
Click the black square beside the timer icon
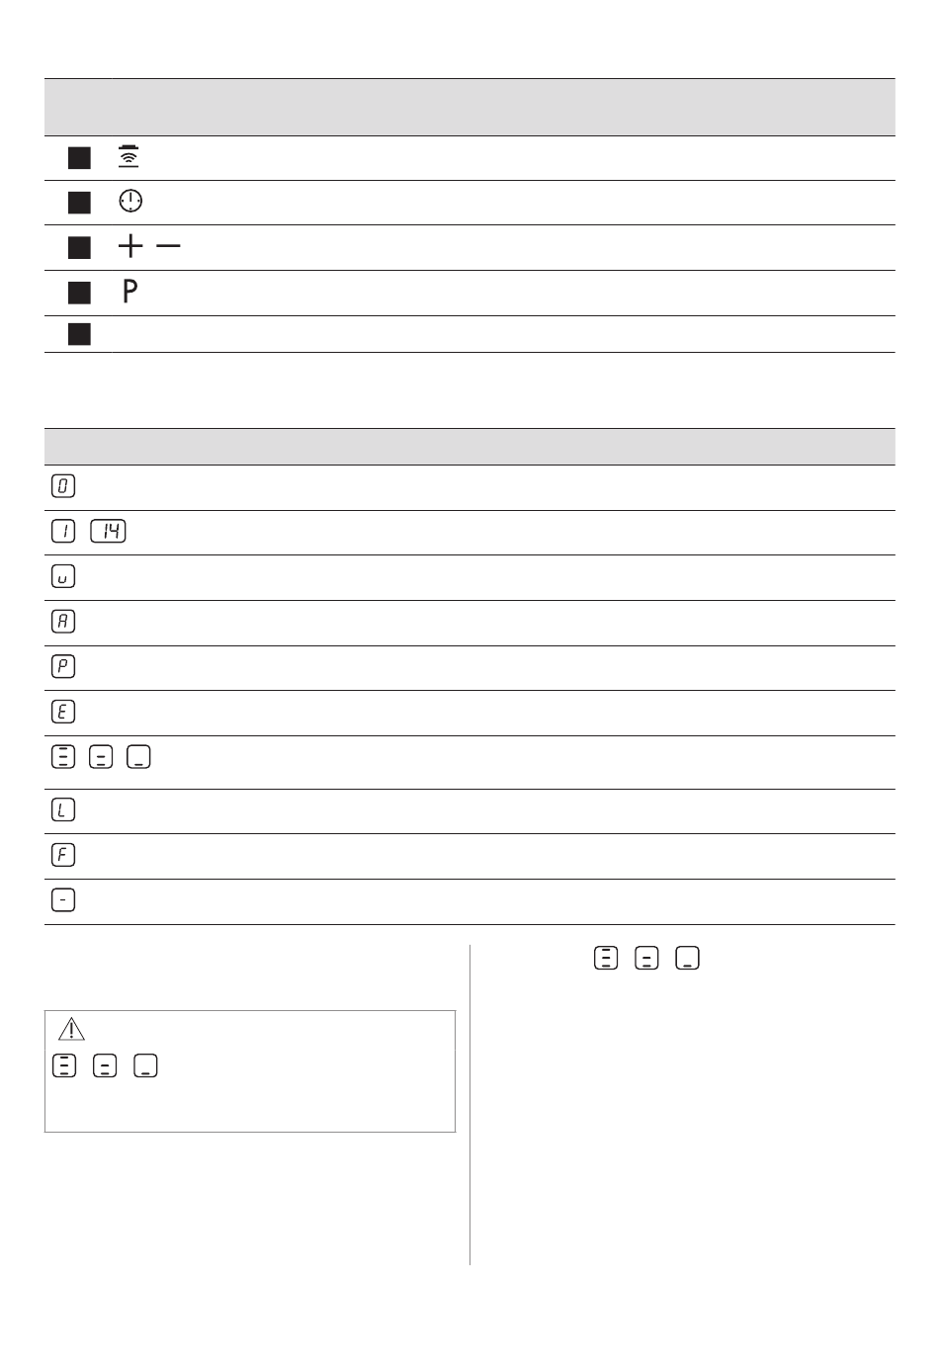[x=79, y=203]
